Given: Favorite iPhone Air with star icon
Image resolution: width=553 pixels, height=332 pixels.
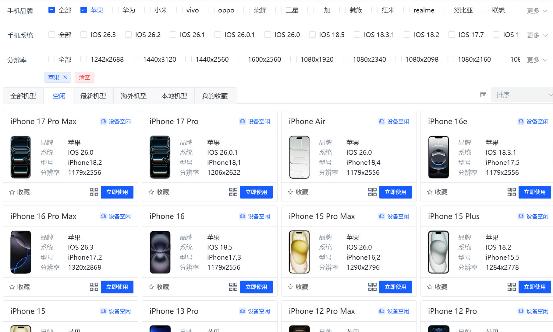Looking at the screenshot, I should pos(290,192).
